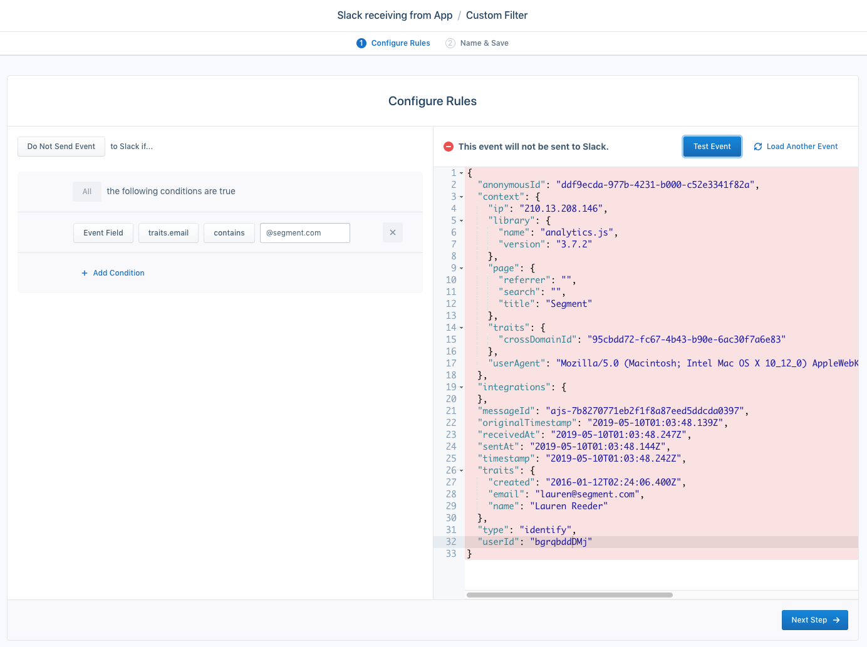Click Load Another Event
This screenshot has height=647, width=867.
802,146
